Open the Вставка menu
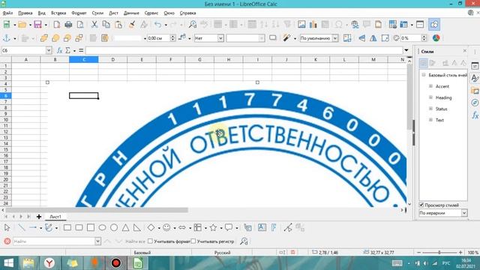This screenshot has width=480, height=270. (x=58, y=13)
